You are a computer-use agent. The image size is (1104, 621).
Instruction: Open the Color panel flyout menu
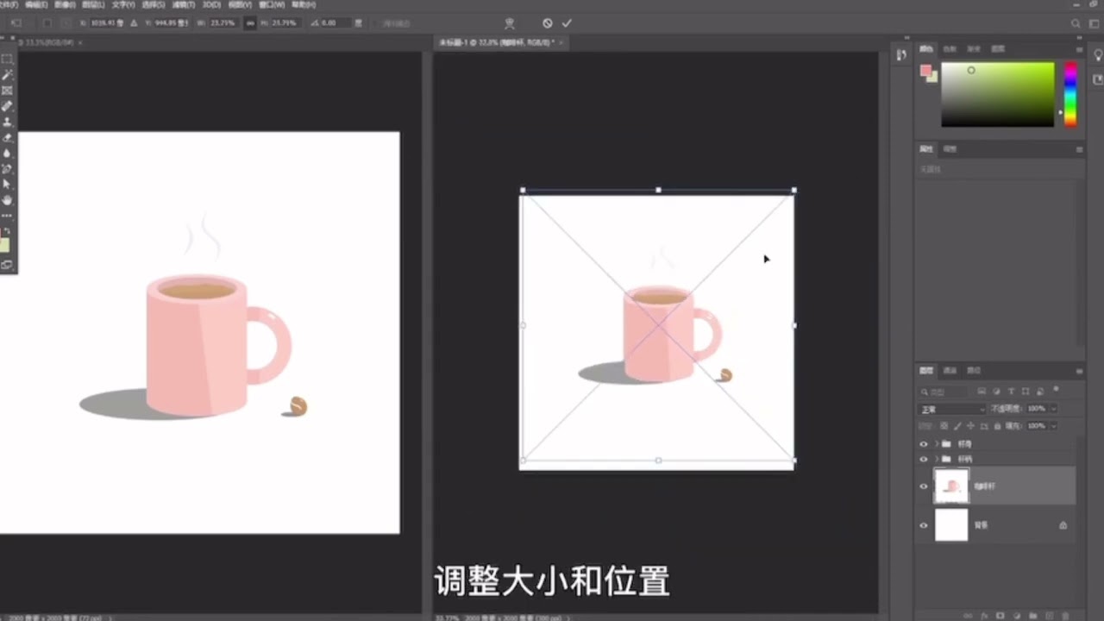click(x=1079, y=49)
